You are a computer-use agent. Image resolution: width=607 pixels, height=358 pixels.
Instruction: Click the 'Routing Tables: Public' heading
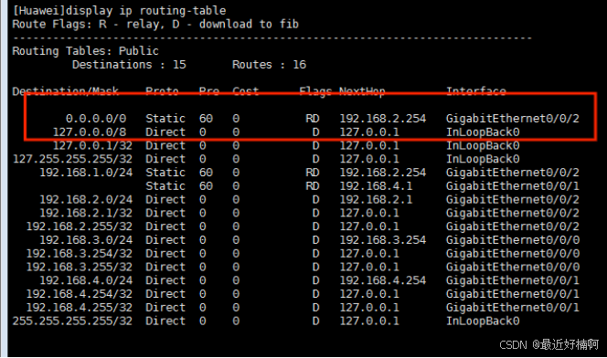point(86,51)
